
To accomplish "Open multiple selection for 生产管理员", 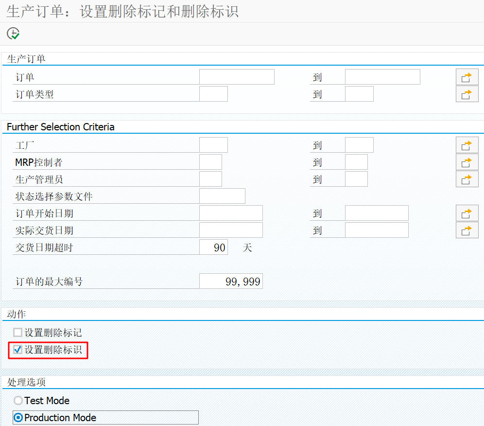I will click(467, 178).
